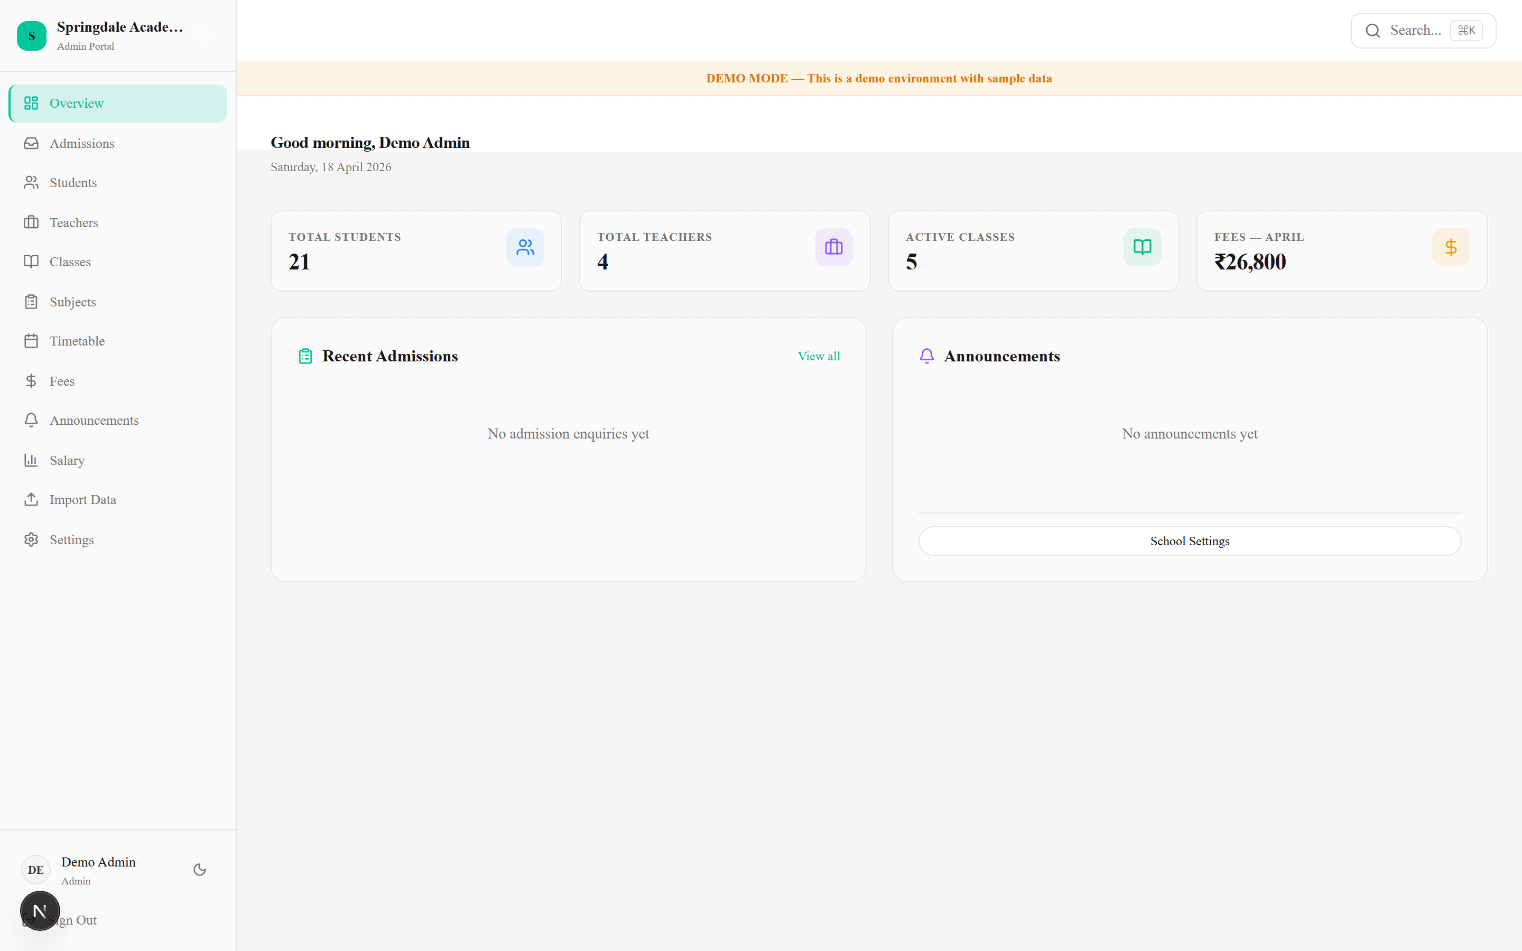Open Import Data via its upload icon
The height and width of the screenshot is (951, 1522).
tap(32, 499)
